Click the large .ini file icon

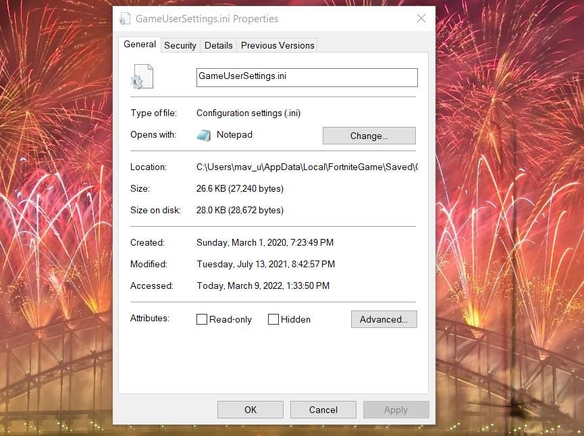pyautogui.click(x=142, y=76)
